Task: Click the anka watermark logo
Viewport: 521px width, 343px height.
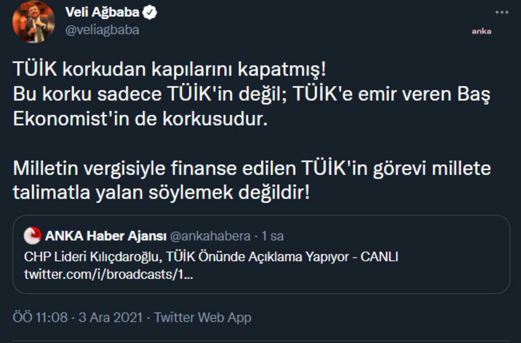Action: tap(482, 31)
